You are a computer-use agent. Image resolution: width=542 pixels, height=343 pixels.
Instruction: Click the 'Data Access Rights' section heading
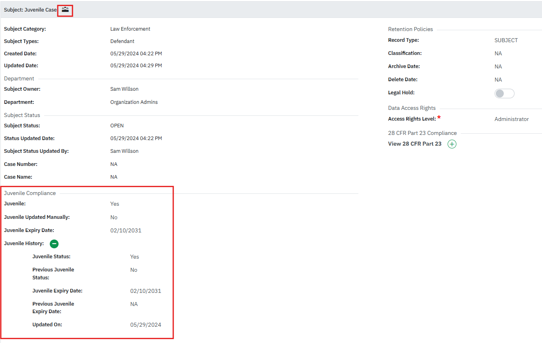click(412, 108)
